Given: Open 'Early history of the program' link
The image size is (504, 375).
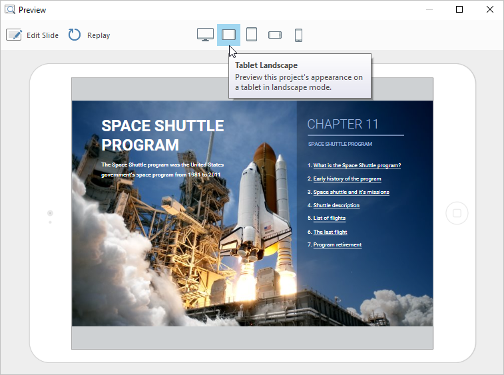Looking at the screenshot, I should [x=347, y=179].
